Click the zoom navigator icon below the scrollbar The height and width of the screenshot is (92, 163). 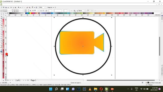click(159, 80)
